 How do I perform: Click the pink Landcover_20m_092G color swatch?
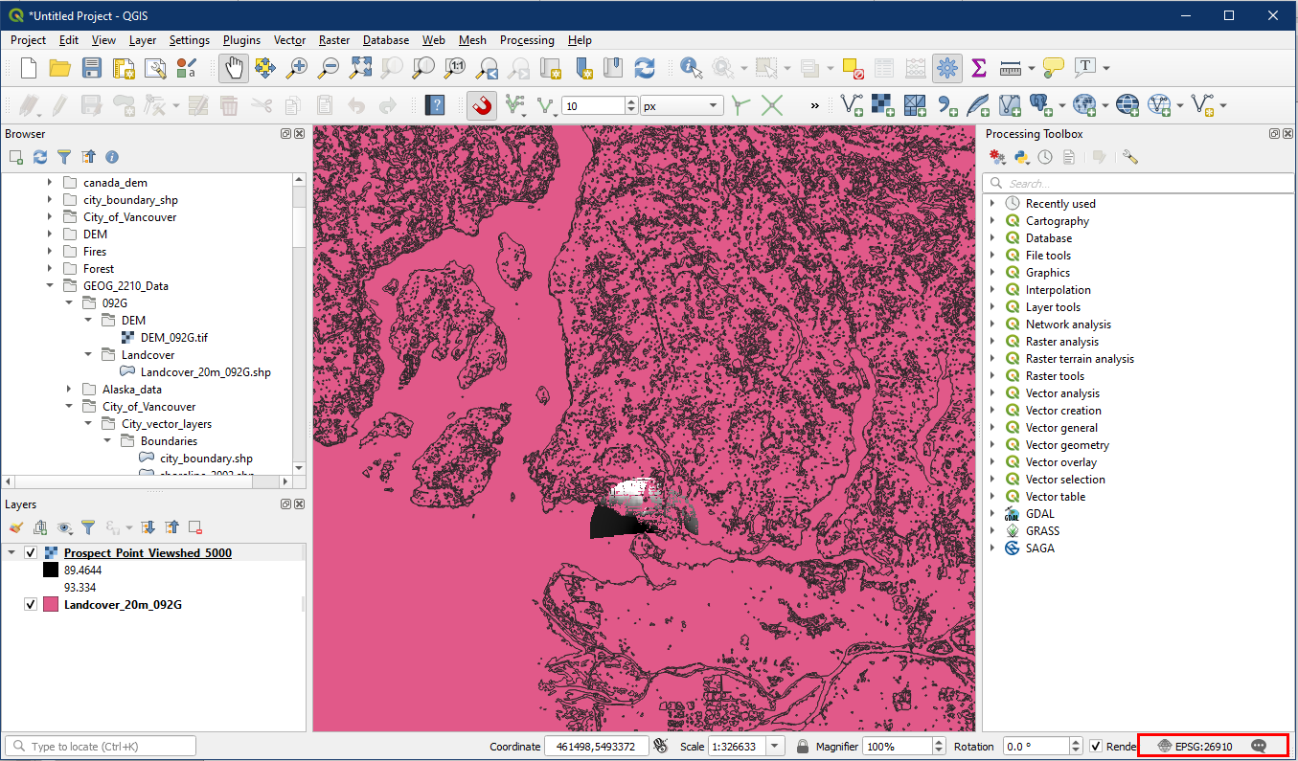51,605
